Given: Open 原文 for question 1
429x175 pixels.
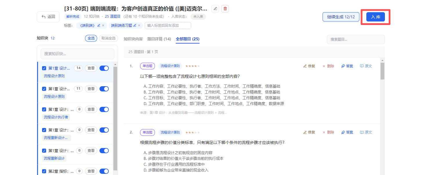Looking at the screenshot, I should tap(366, 66).
